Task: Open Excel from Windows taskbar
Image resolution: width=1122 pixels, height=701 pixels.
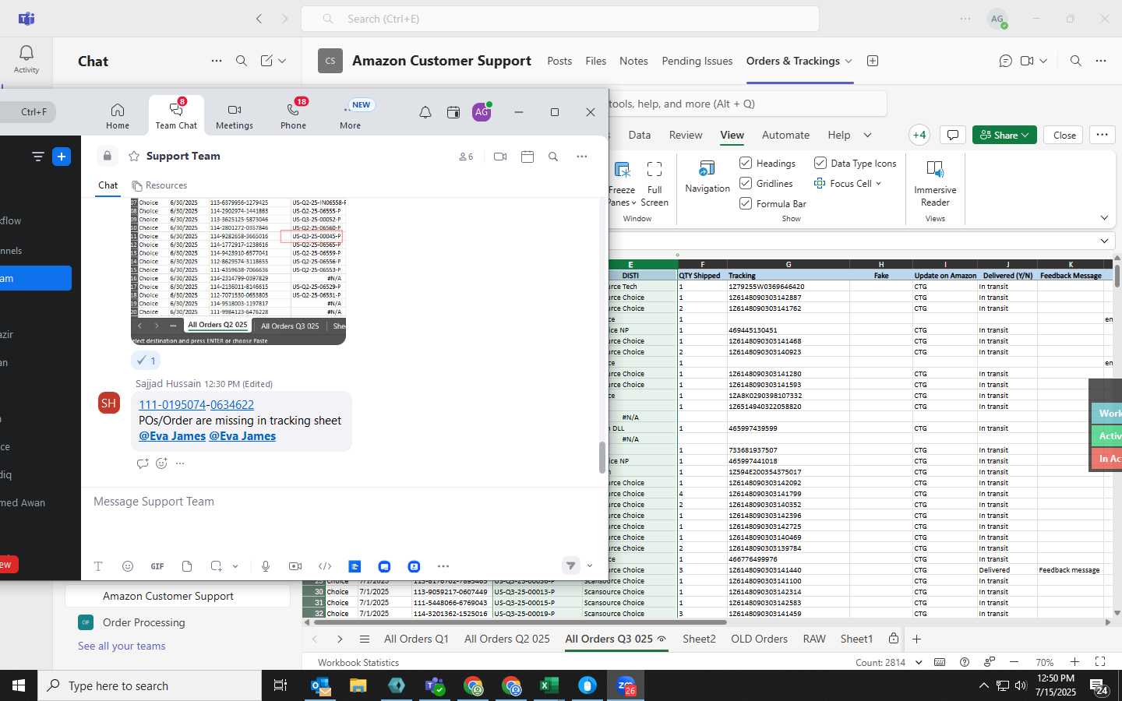Action: pyautogui.click(x=549, y=685)
